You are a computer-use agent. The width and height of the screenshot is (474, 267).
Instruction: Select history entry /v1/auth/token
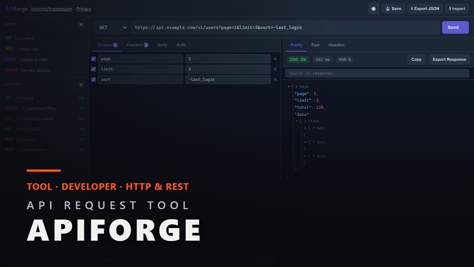(x=44, y=150)
